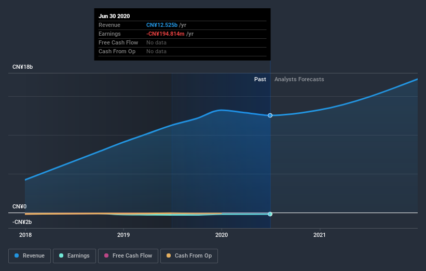Click the Free Cash Flow tooltip row label
This screenshot has width=426, height=271.
118,42
